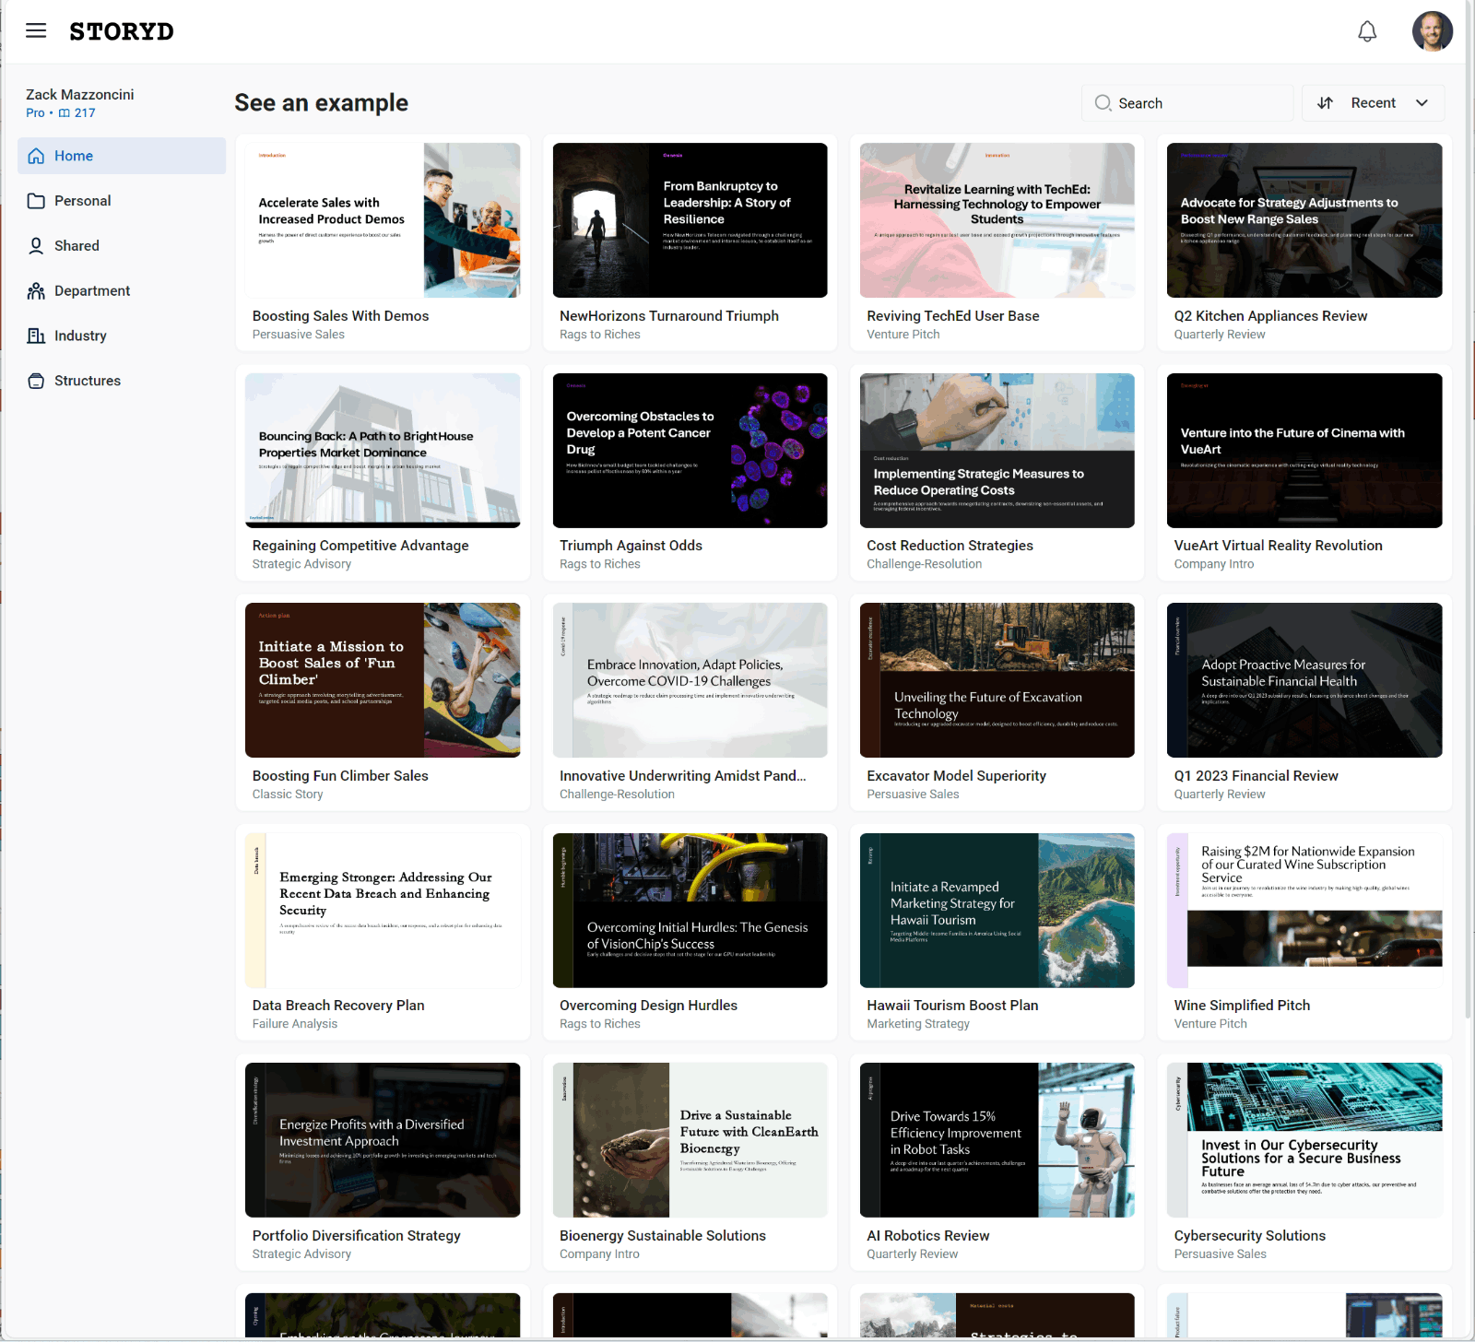Click the Department people icon

36,290
